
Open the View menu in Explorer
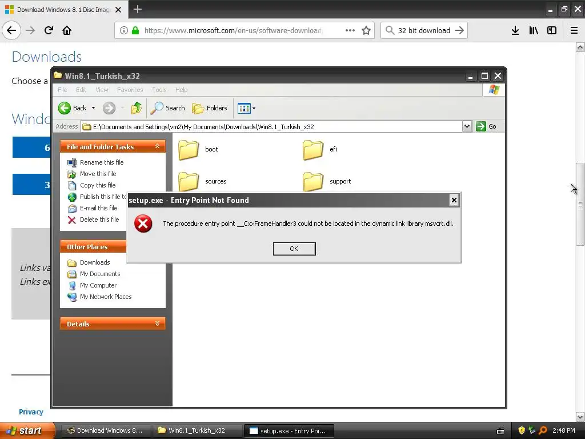point(102,90)
